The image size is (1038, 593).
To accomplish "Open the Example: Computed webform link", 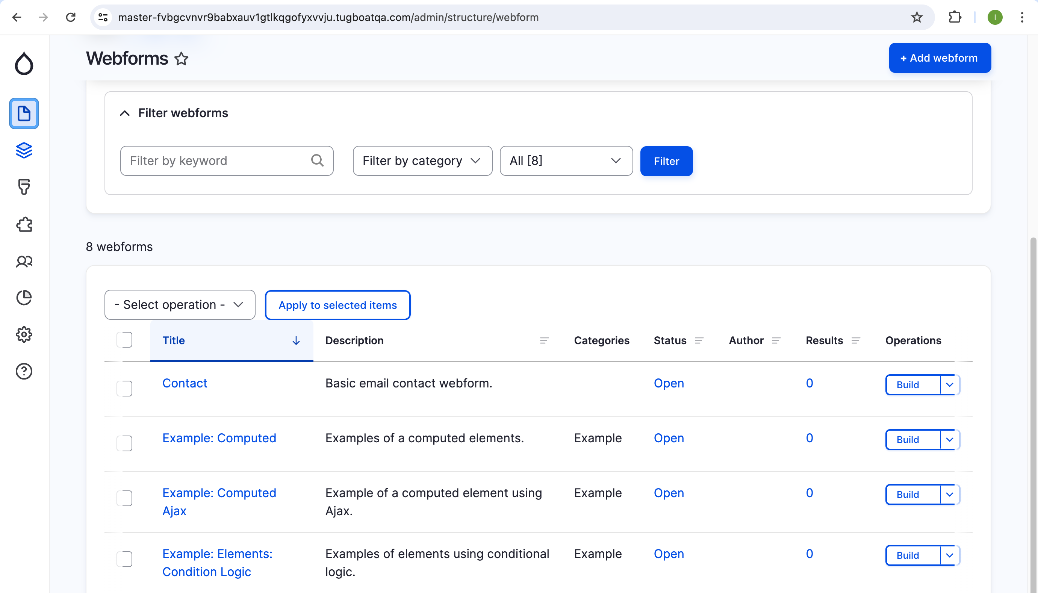I will click(x=219, y=438).
